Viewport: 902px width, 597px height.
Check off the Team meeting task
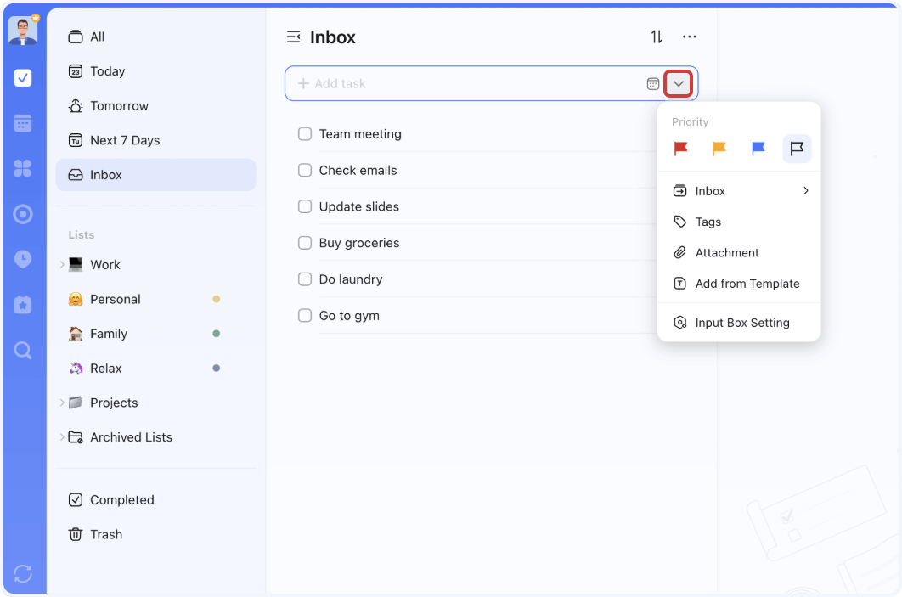(305, 134)
